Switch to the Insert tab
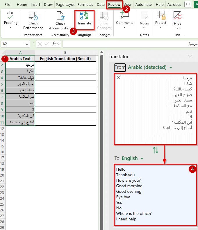 pos(35,5)
